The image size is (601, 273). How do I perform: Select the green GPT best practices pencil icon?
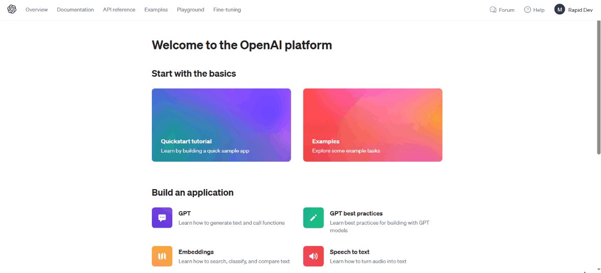[313, 218]
